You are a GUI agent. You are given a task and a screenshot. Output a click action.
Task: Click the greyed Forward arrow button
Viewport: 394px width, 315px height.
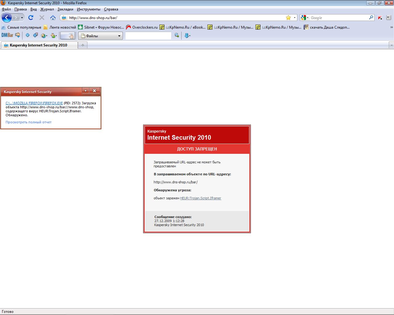point(16,18)
